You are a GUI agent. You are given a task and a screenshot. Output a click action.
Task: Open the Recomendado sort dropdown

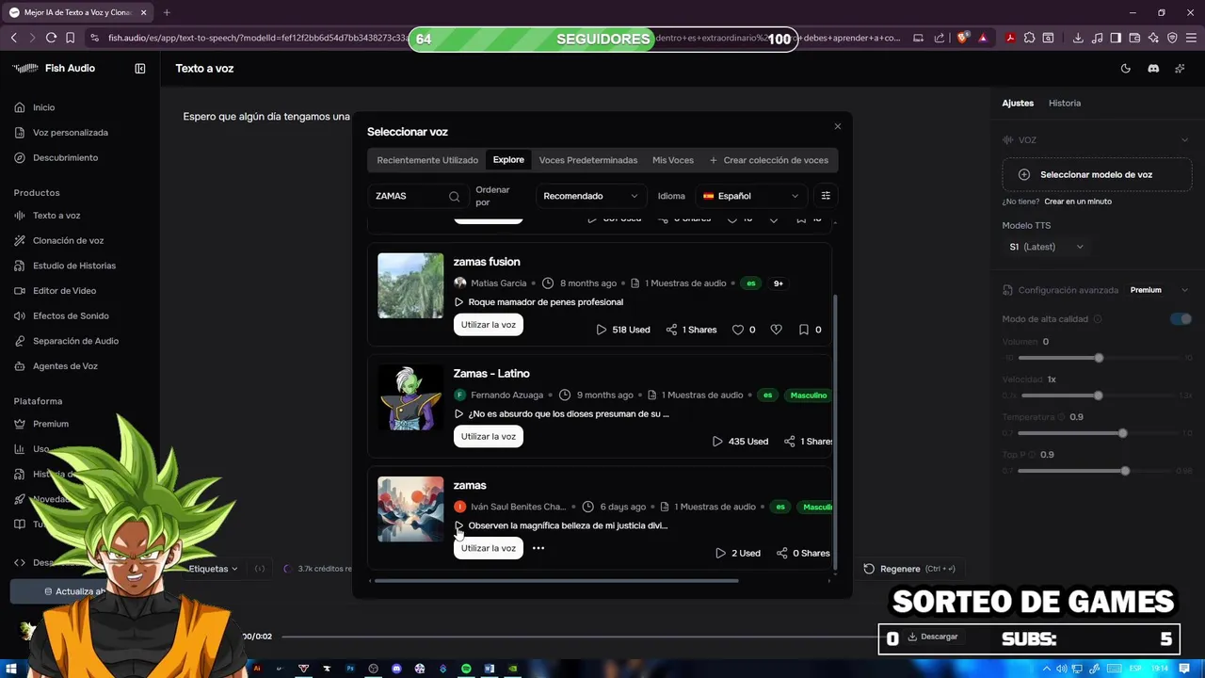point(591,196)
